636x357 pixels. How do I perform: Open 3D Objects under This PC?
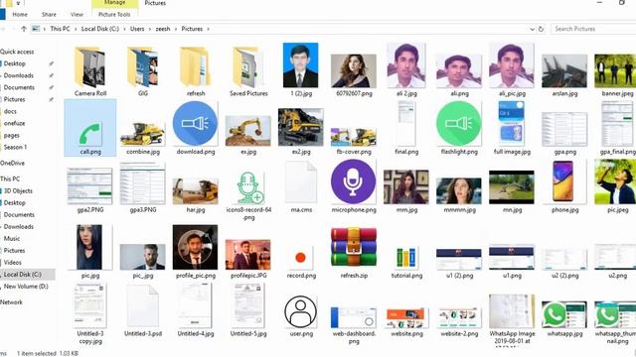(18, 190)
